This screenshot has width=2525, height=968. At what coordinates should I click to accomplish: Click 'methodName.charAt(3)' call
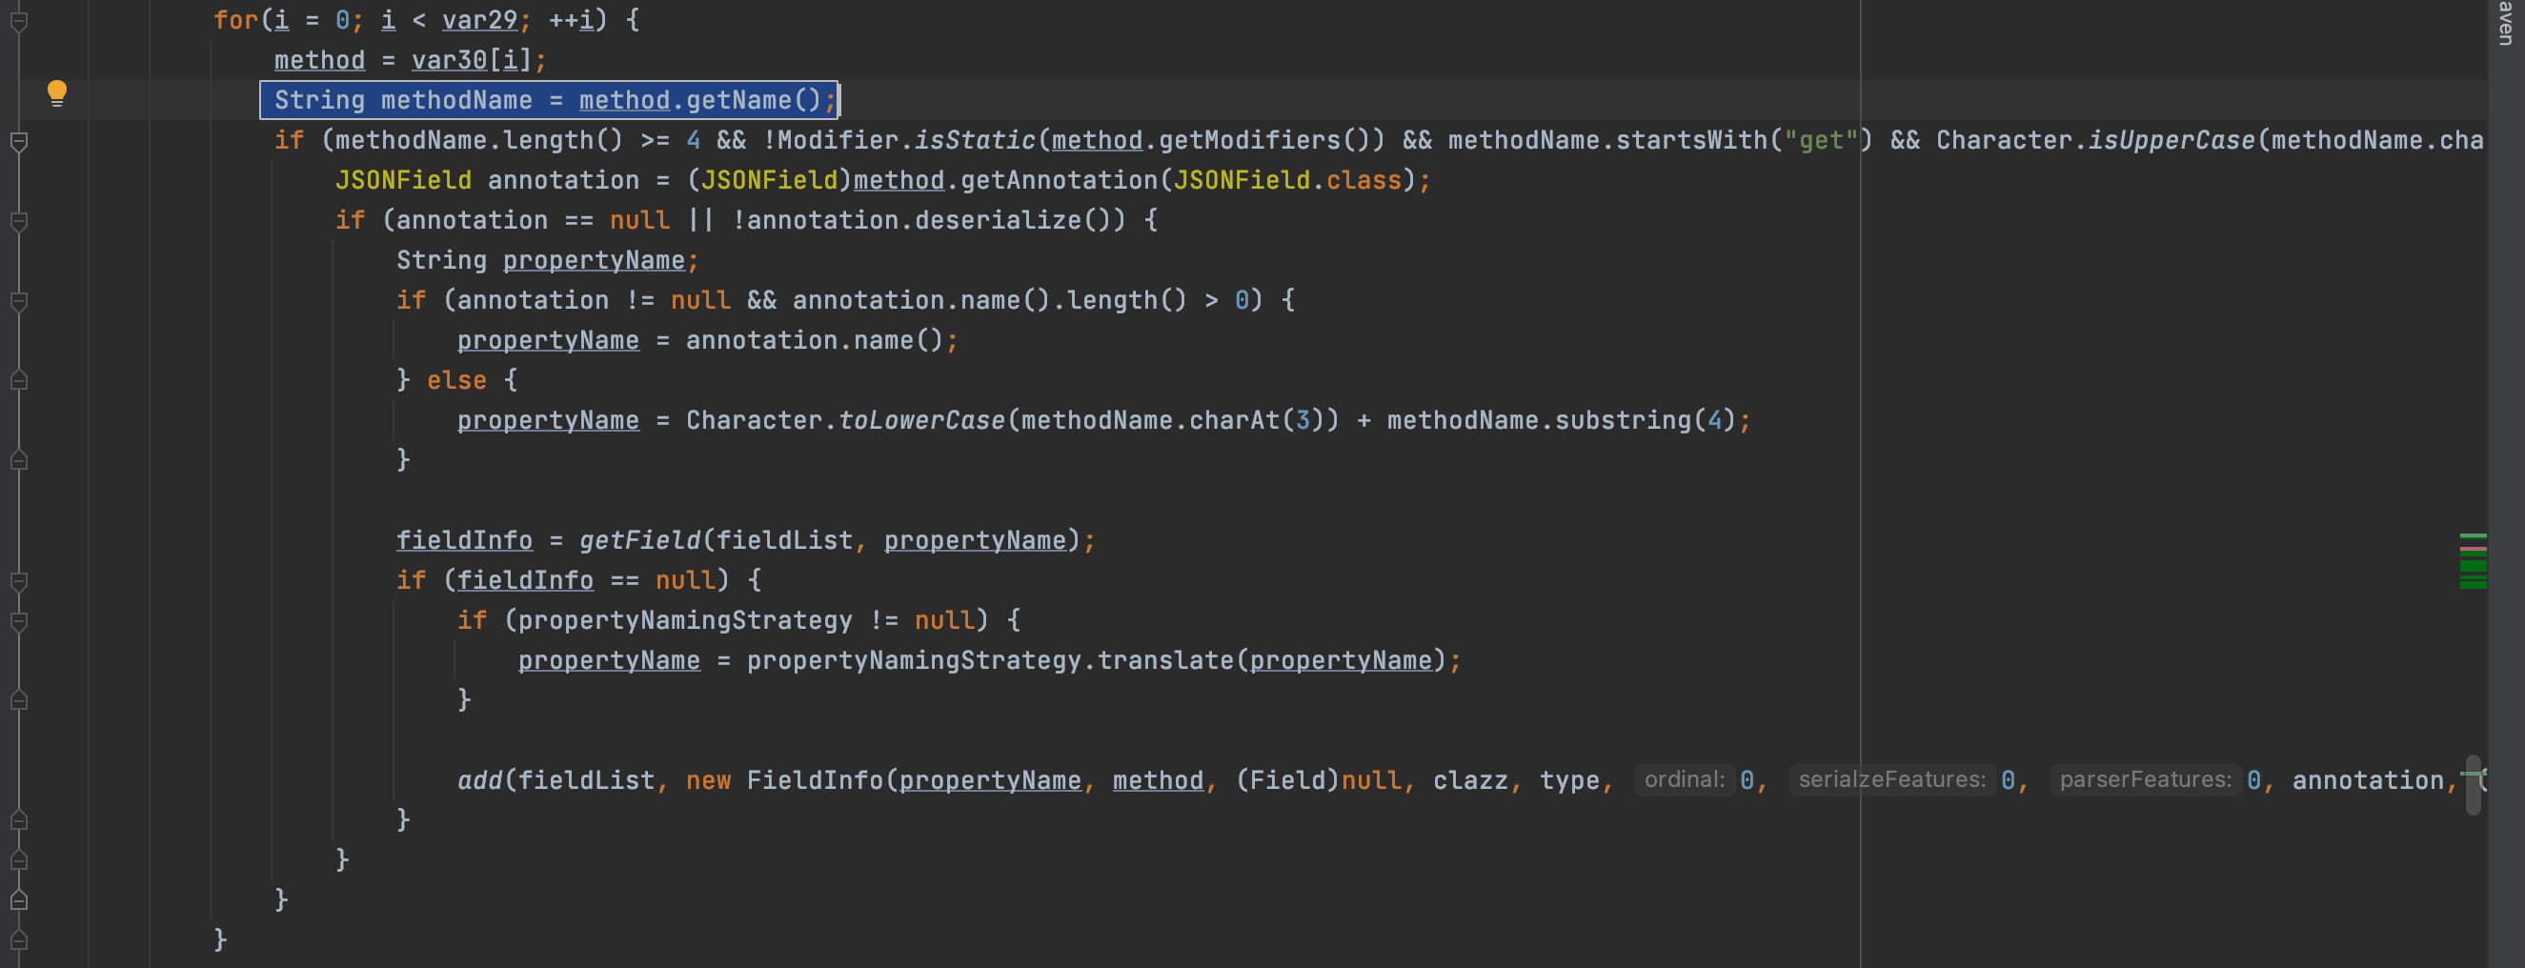tap(1172, 420)
